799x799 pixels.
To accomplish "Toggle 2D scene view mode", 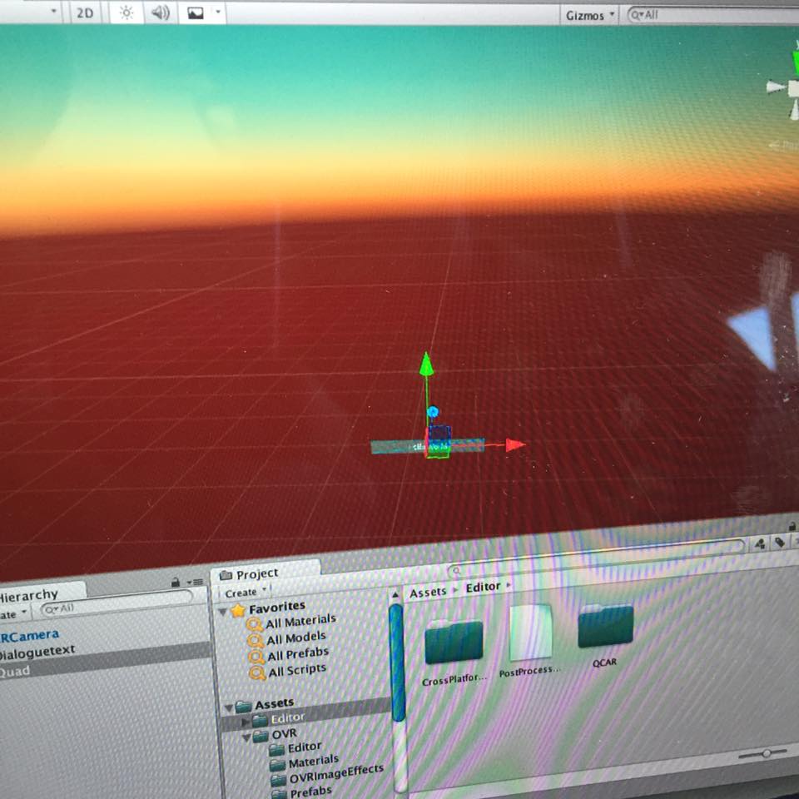I will (85, 12).
